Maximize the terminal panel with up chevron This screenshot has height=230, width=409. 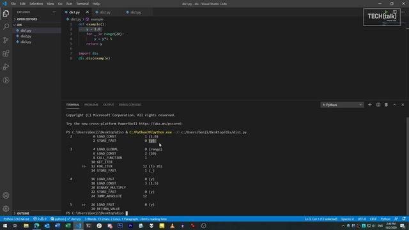pos(394,105)
